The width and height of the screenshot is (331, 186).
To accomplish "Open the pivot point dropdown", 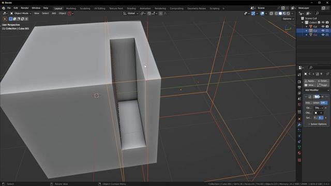I will (143, 13).
